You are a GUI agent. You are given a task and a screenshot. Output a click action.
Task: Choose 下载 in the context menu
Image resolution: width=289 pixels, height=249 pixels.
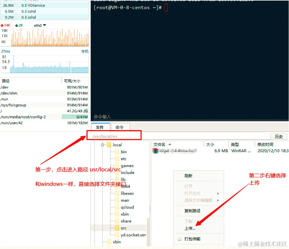point(188,221)
